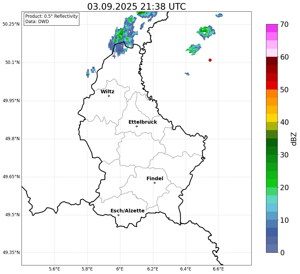Image resolution: width=300 pixels, height=274 pixels.
Task: Click the '49.5°N' latitude label
Action: click(x=12, y=215)
